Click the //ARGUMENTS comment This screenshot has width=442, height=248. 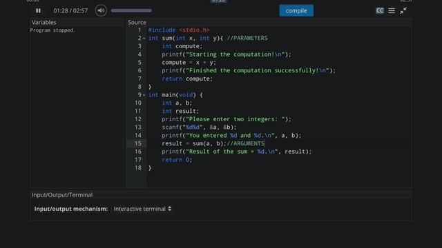(246, 143)
